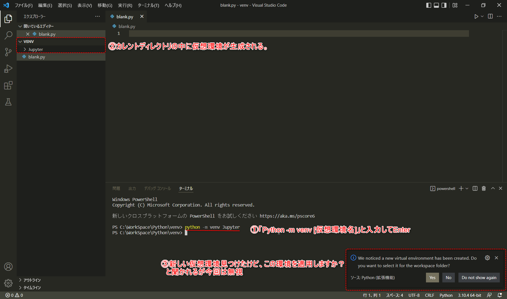Screen dimensions: 507x299
Task: Open the Source Control view
Action: [x=8, y=52]
